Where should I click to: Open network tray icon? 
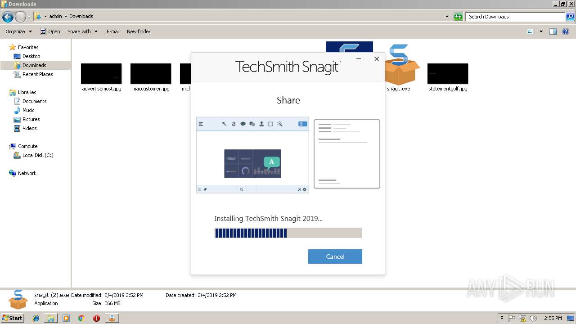[x=522, y=318]
